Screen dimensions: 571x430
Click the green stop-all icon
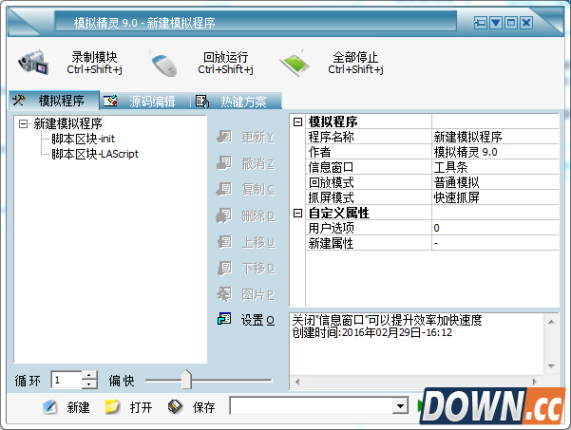point(295,63)
